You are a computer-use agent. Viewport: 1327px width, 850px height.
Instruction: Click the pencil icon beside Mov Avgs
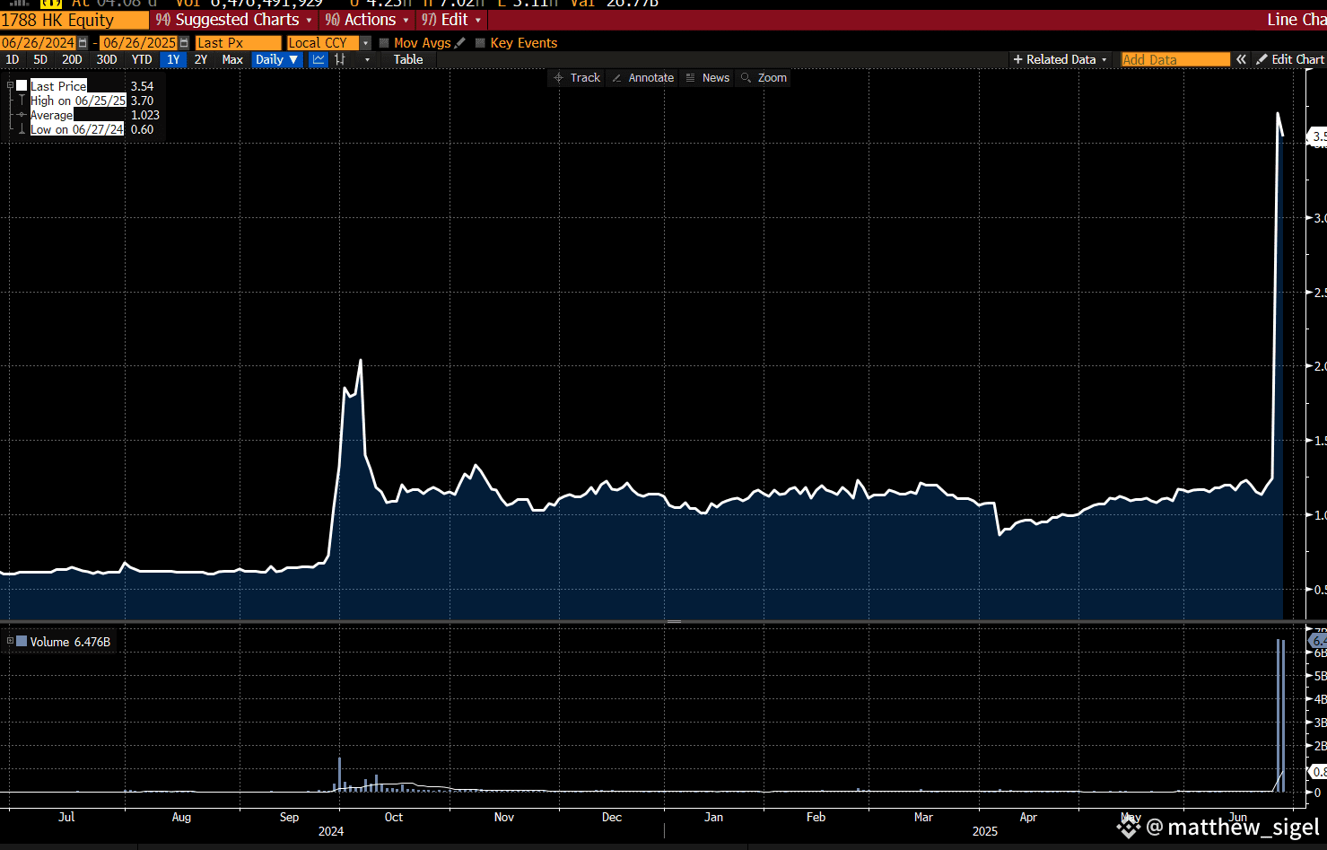point(460,43)
